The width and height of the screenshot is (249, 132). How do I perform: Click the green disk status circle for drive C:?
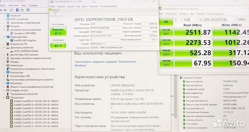(x=50, y=10)
